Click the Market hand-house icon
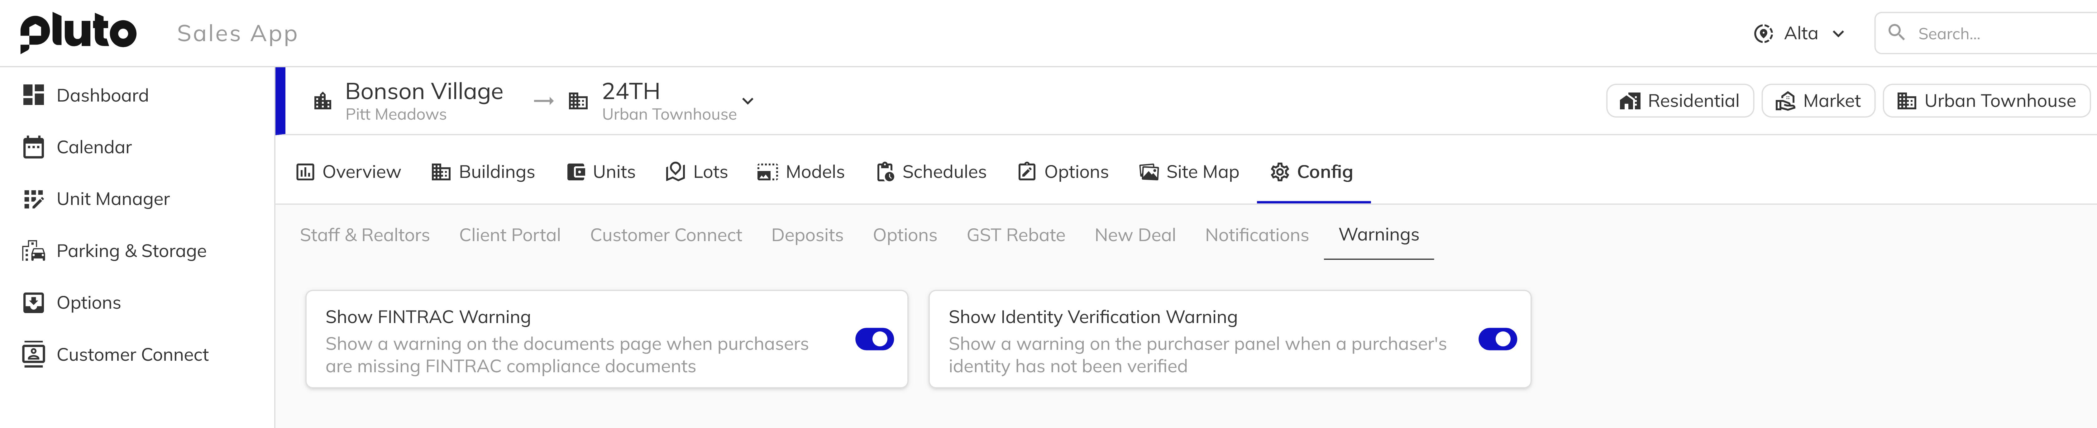2097x428 pixels. [x=1785, y=101]
